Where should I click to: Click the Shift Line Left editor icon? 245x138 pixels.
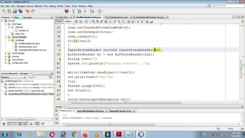[x=129, y=21]
